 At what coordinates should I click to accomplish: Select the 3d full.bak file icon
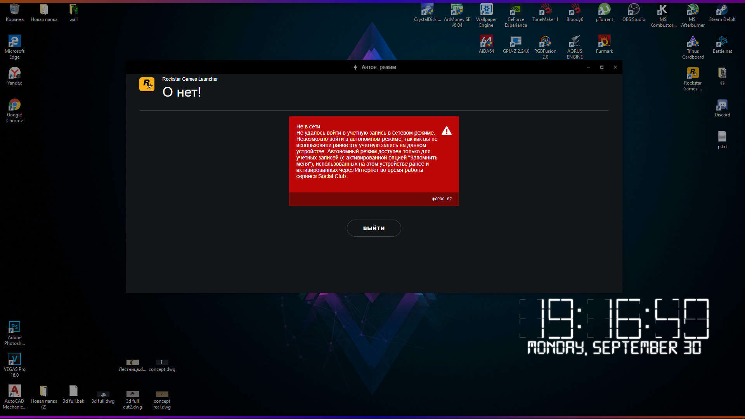click(x=73, y=394)
